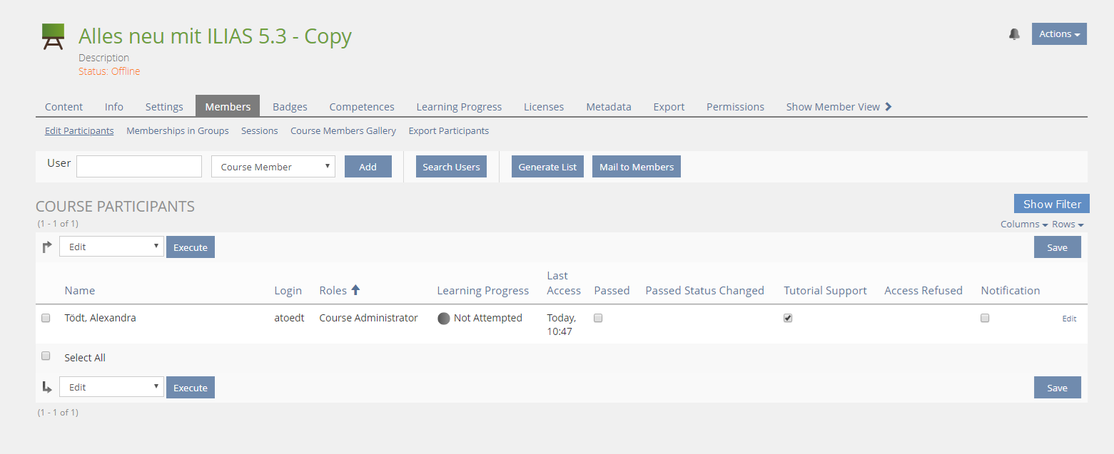
Task: Expand the Rows dropdown
Action: [1068, 225]
